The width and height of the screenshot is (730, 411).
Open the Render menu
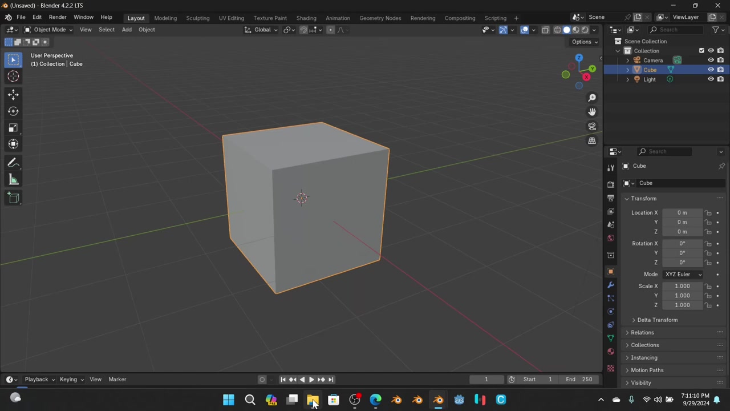click(57, 17)
